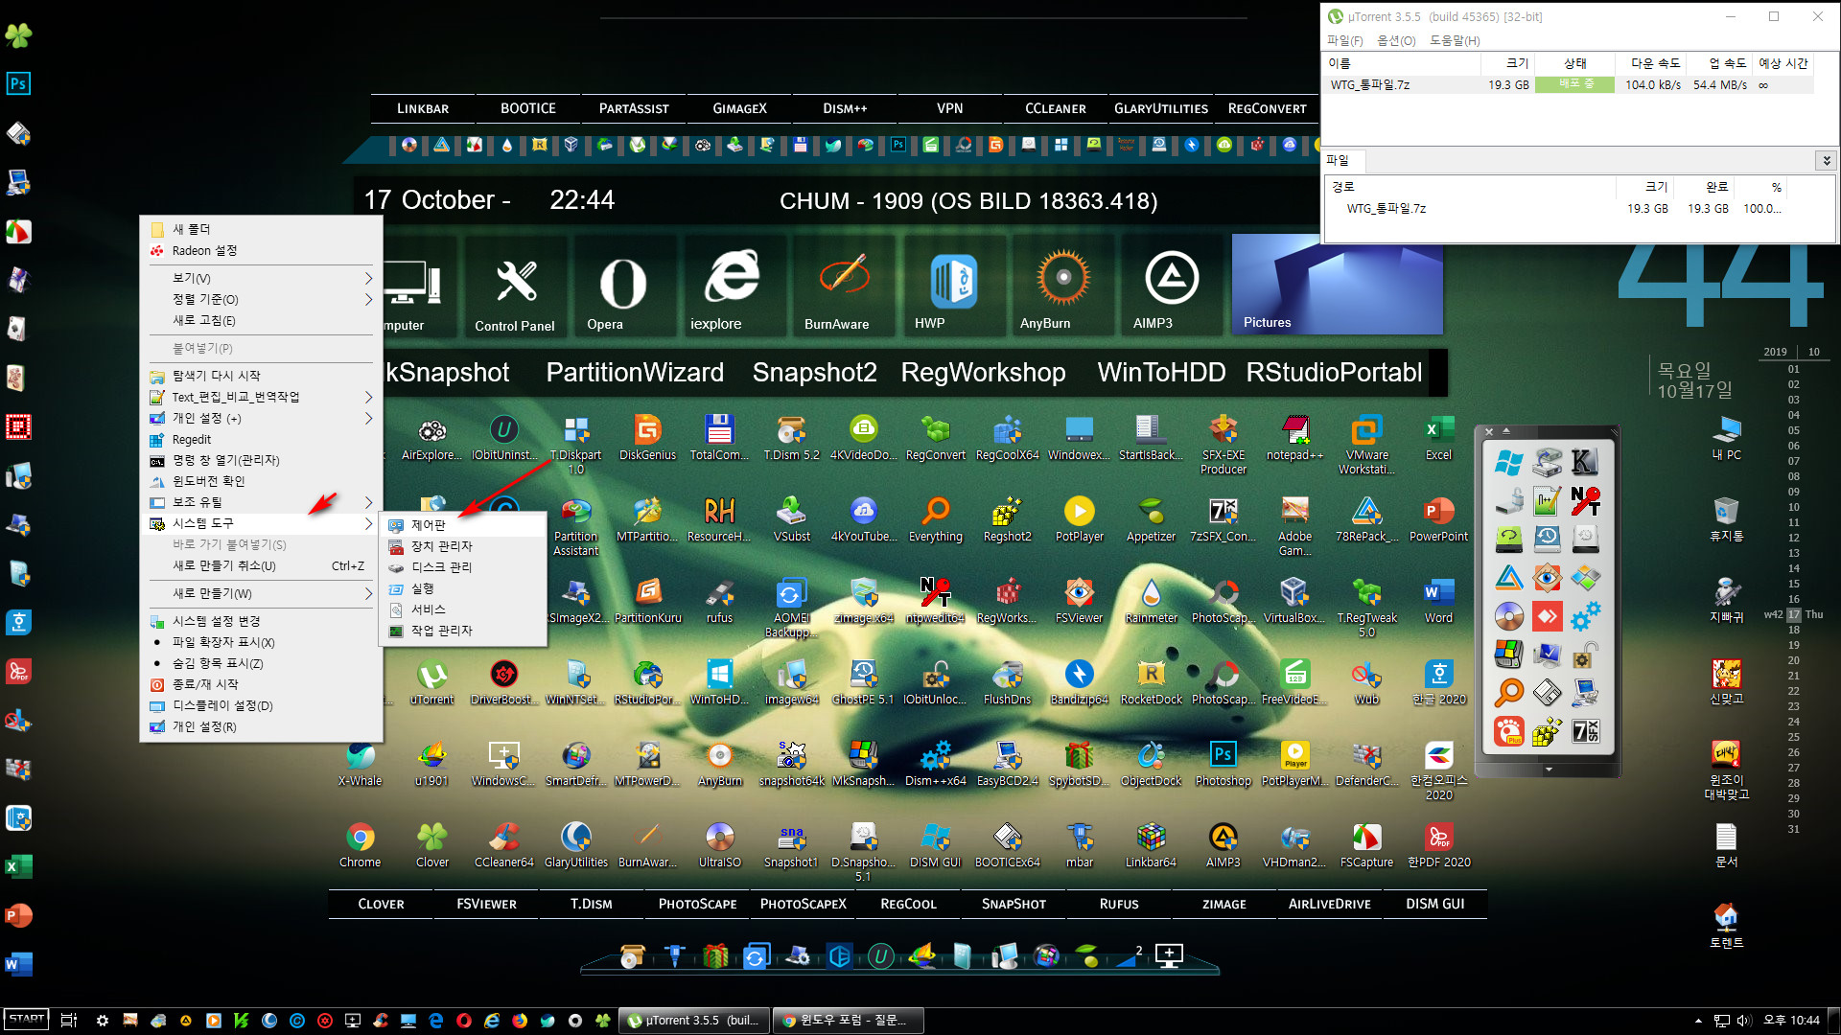Click the RUFUS label in bottom bar
The height and width of the screenshot is (1035, 1841).
tap(1119, 904)
